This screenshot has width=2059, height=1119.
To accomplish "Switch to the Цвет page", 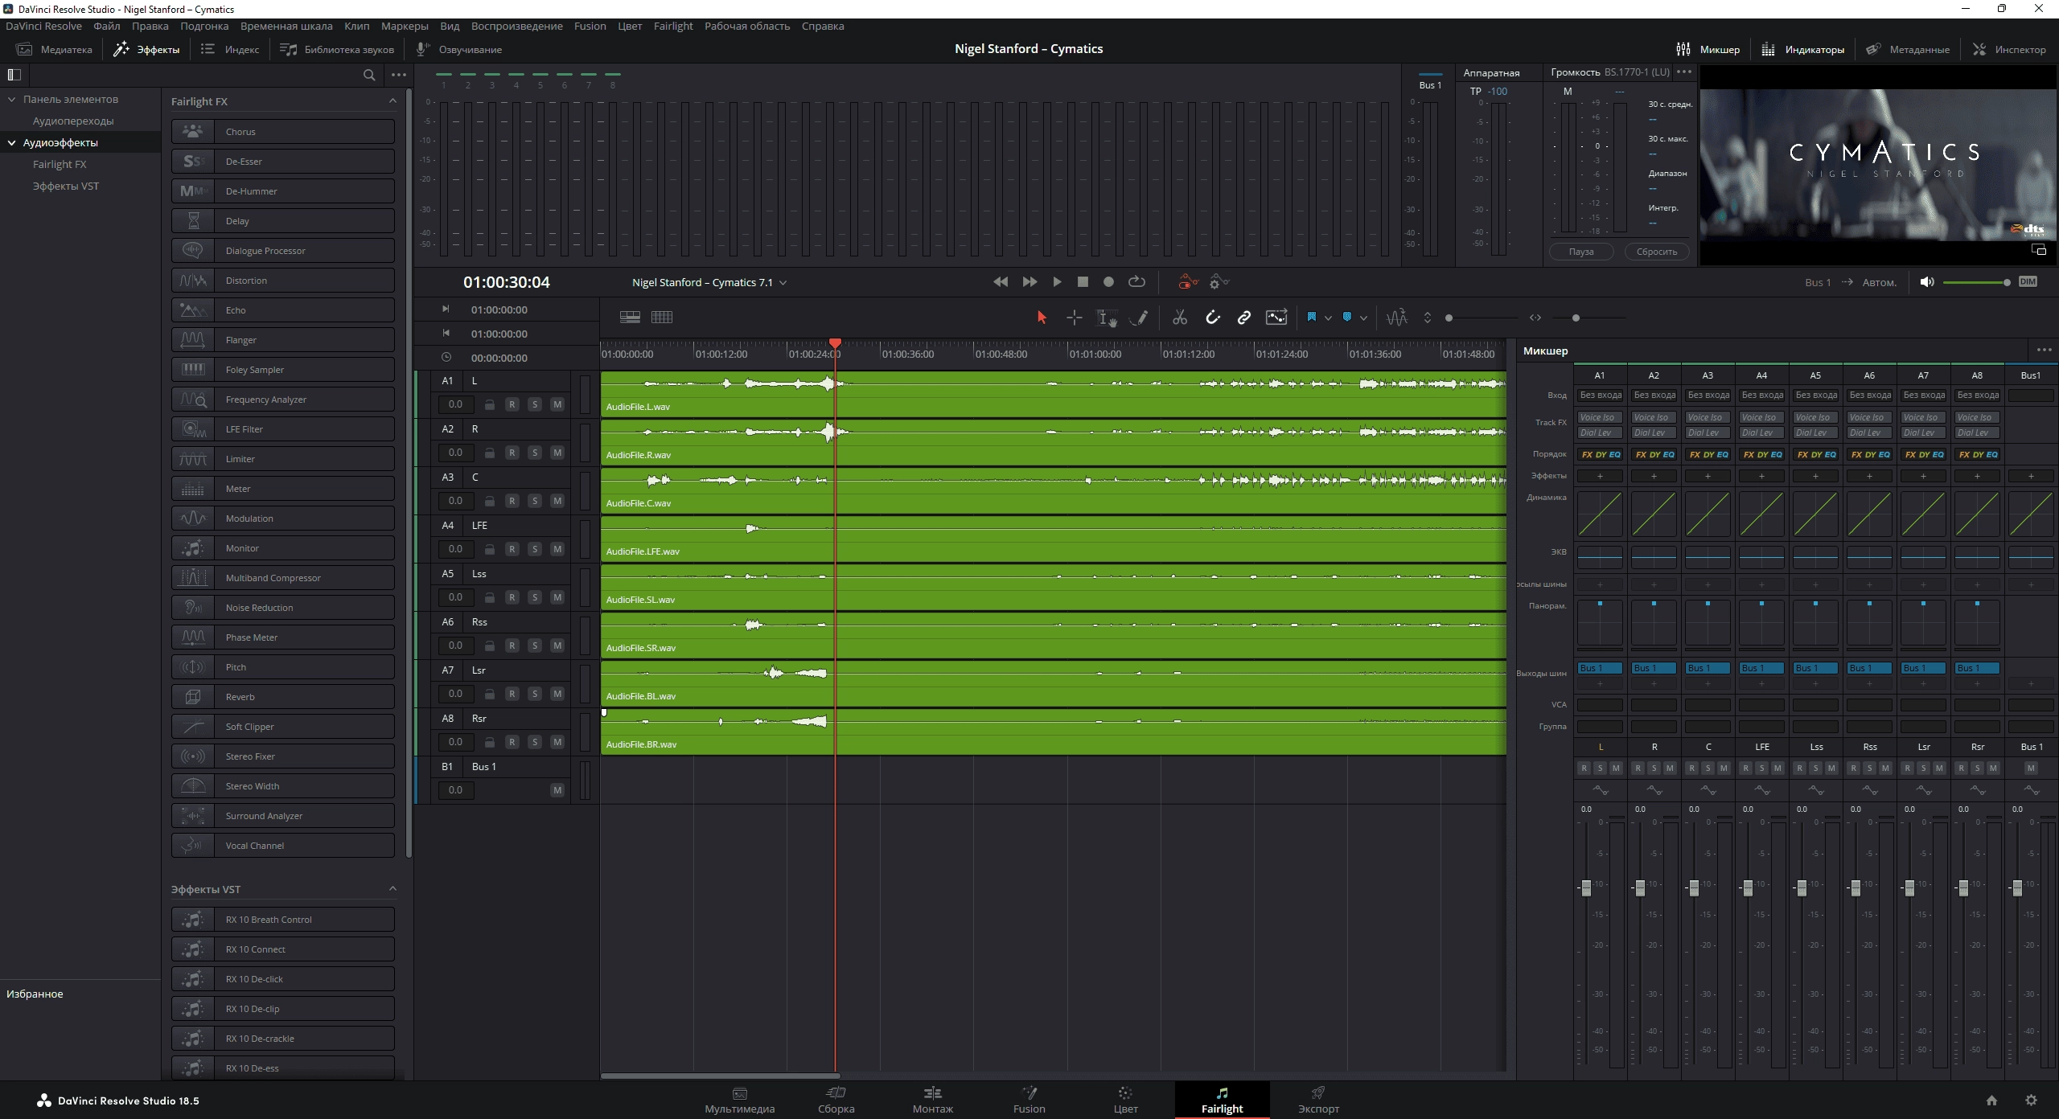I will click(1125, 1100).
